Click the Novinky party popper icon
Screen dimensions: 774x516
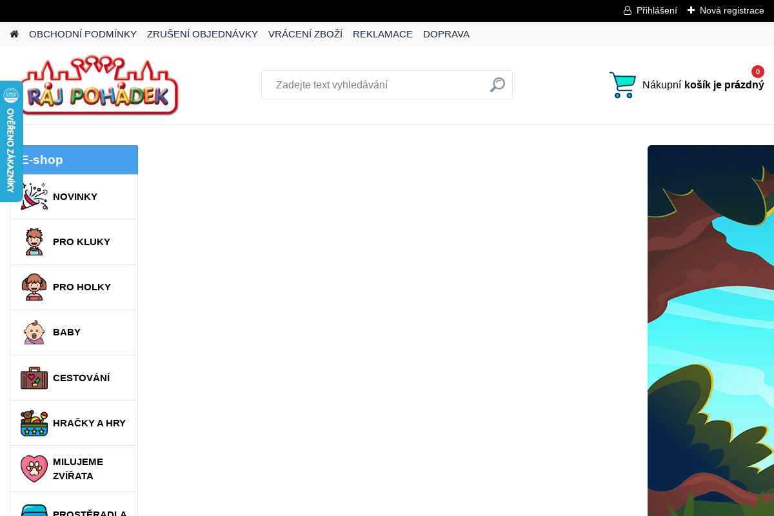click(x=34, y=197)
